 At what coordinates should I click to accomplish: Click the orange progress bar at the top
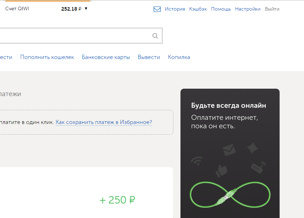(x=48, y=1)
